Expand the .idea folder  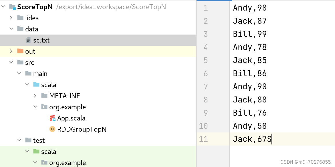(11, 18)
